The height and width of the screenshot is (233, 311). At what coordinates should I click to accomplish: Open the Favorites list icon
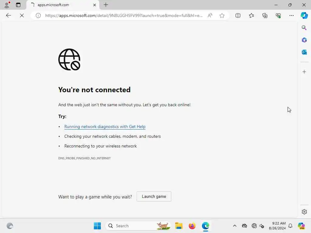tap(251, 15)
